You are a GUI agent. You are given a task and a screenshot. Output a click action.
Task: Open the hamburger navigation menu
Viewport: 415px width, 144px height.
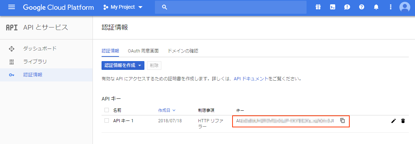(12, 7)
